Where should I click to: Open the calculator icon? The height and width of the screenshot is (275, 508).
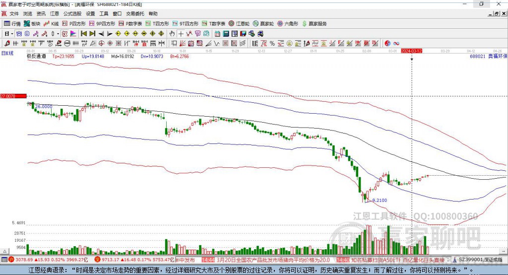click(226, 34)
